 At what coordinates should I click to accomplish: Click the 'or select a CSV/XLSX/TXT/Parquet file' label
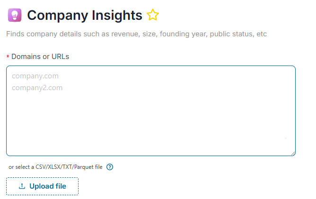55,167
